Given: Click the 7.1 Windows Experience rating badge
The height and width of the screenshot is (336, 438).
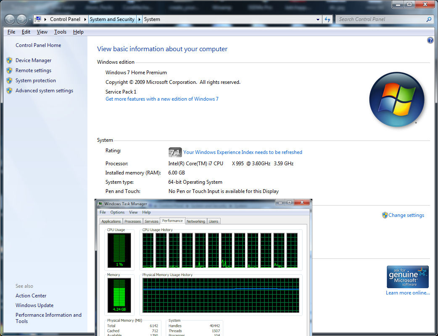Looking at the screenshot, I should 175,152.
